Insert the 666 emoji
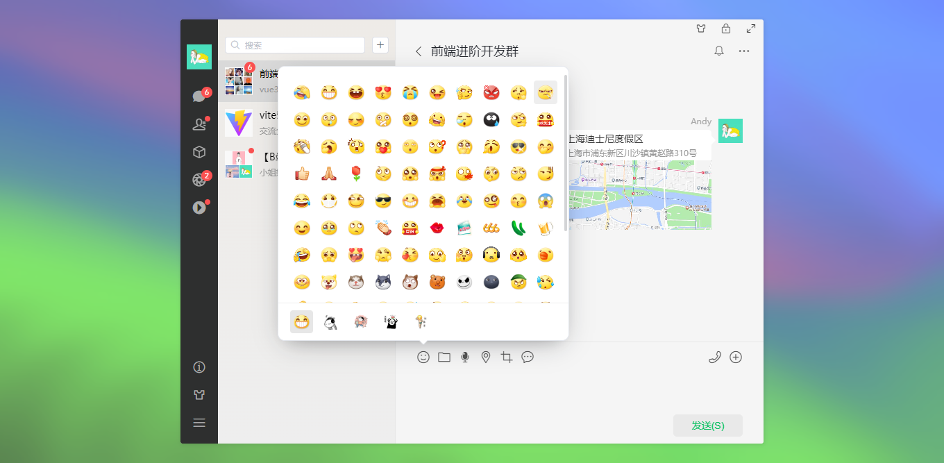This screenshot has width=944, height=463. coord(491,228)
